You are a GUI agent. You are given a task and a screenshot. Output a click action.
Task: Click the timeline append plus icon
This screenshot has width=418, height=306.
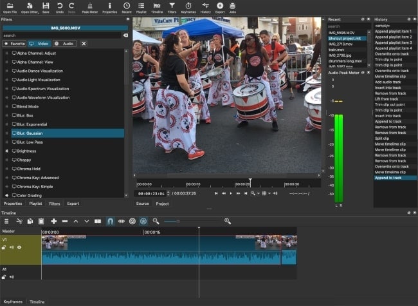click(54, 221)
